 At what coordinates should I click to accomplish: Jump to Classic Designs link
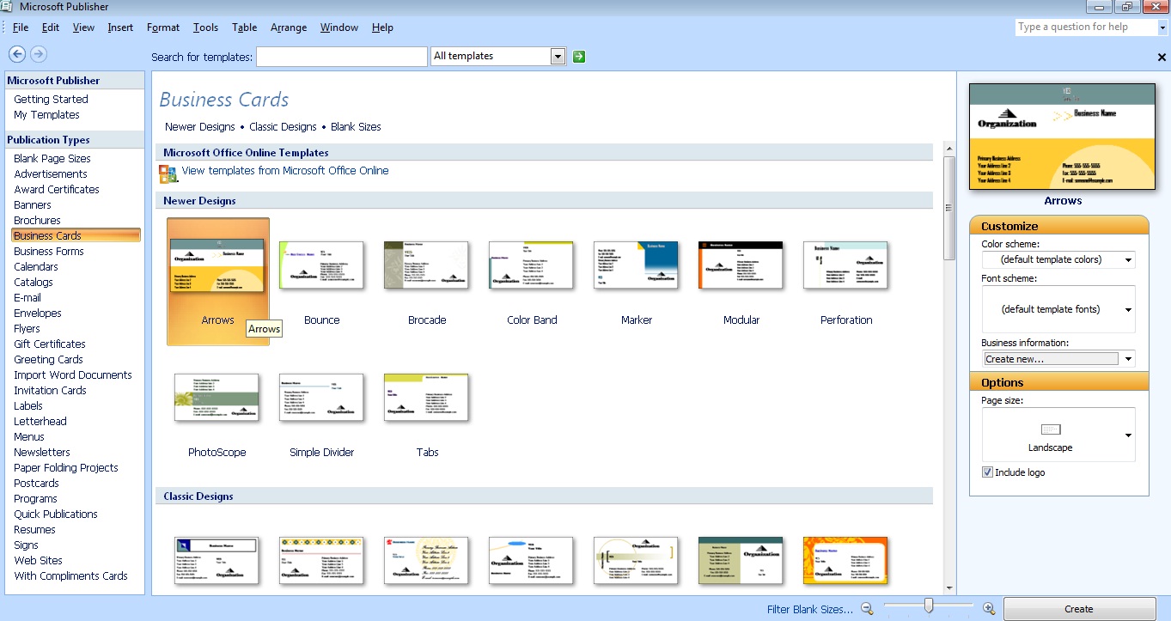click(283, 126)
